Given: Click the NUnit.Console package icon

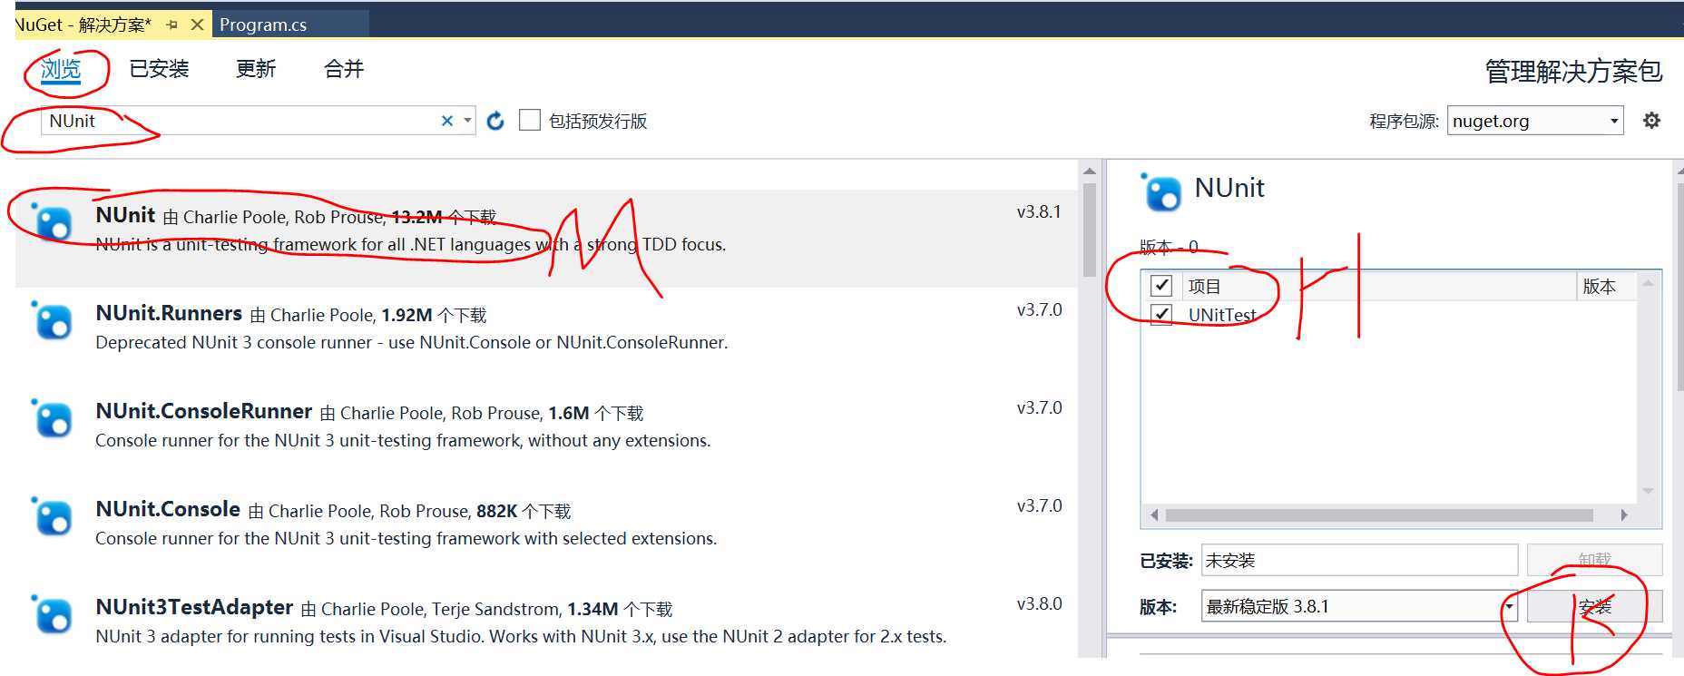Looking at the screenshot, I should (52, 515).
